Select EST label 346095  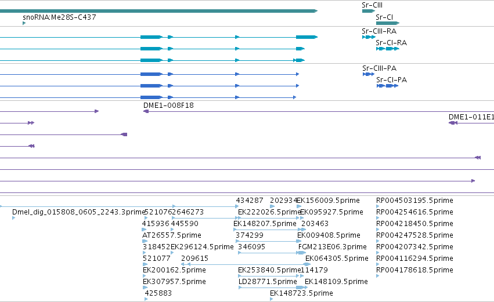[x=251, y=247]
